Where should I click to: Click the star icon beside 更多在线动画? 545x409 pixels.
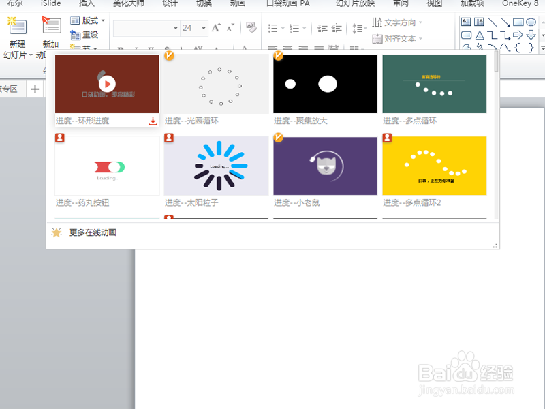click(57, 232)
